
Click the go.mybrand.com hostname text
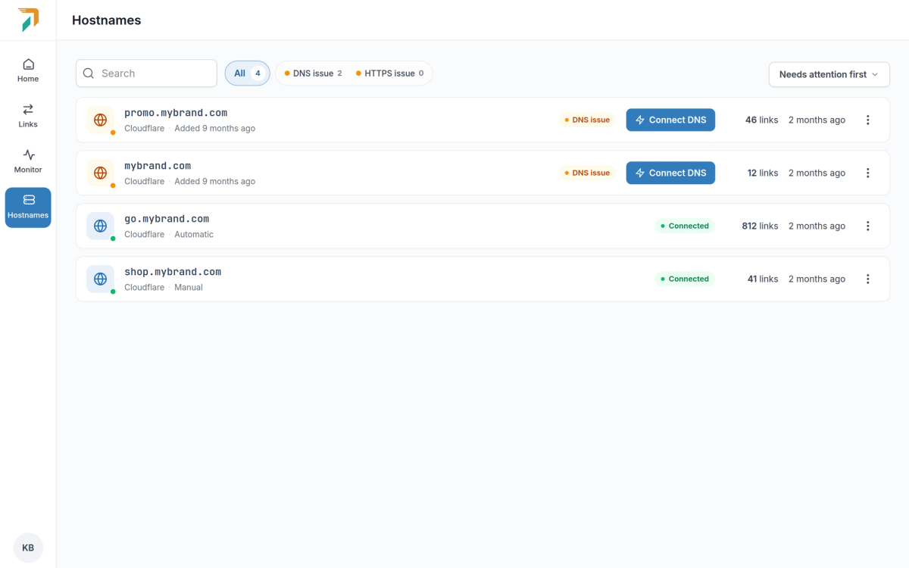coord(167,219)
